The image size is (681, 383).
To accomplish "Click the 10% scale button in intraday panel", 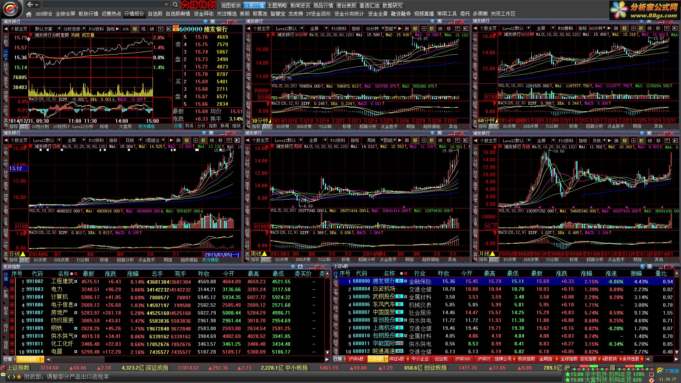I will tap(126, 29).
